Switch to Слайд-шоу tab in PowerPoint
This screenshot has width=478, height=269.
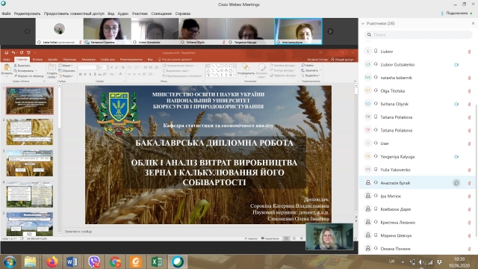(x=108, y=60)
